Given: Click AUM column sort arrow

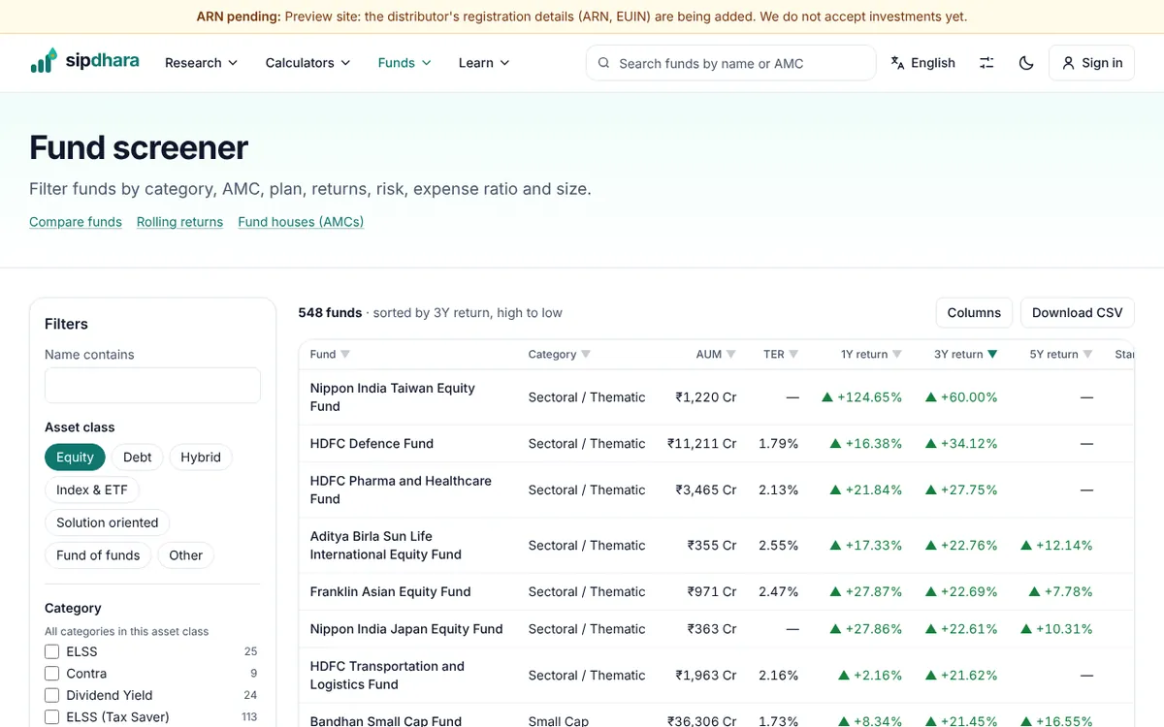Looking at the screenshot, I should [x=731, y=355].
